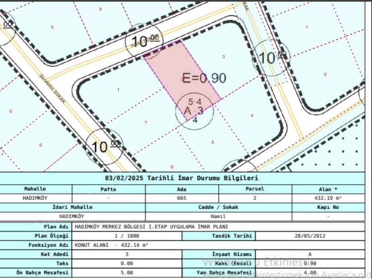Select parcel 1 left of the highlighted parcel
Image resolution: width=372 pixels, height=279 pixels.
(118, 90)
